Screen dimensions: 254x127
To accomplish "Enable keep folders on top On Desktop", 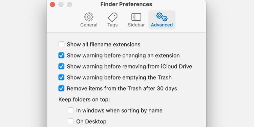I will 71,121.
